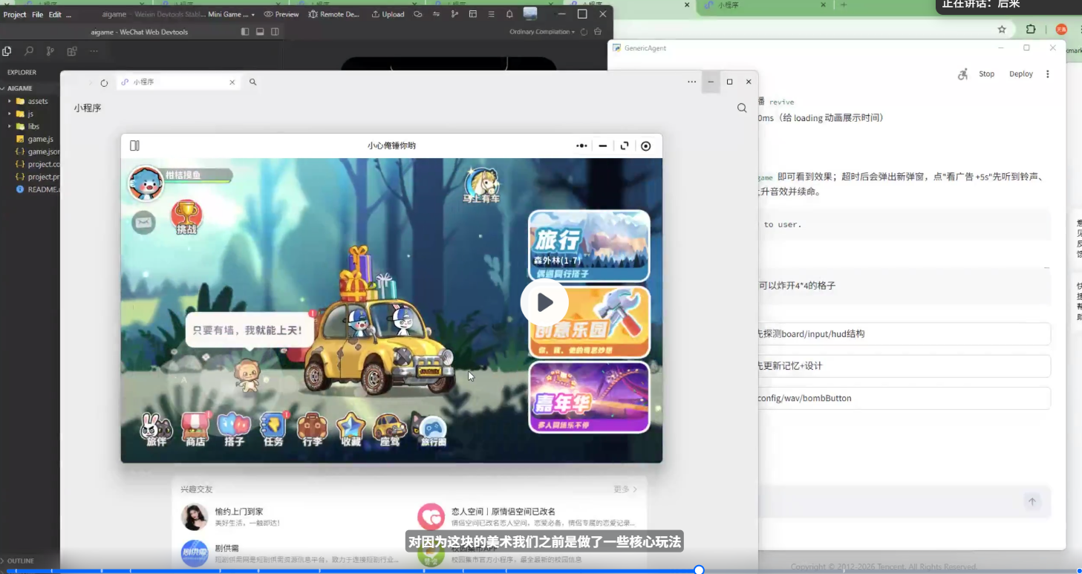Open the 搭子 partner icon
This screenshot has height=574, width=1082.
(234, 430)
